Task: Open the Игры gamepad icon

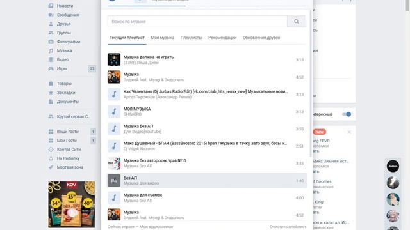Action: [x=51, y=68]
